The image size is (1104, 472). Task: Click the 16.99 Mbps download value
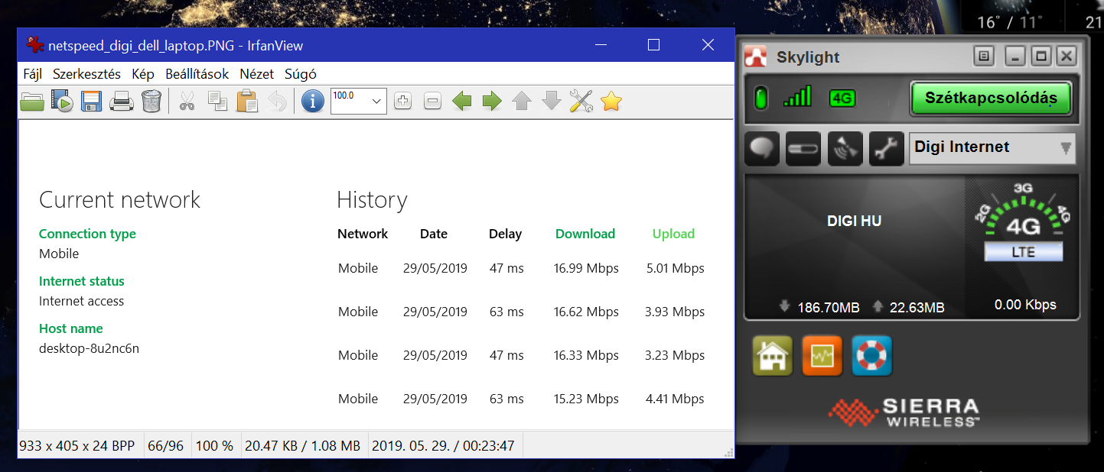(x=586, y=268)
